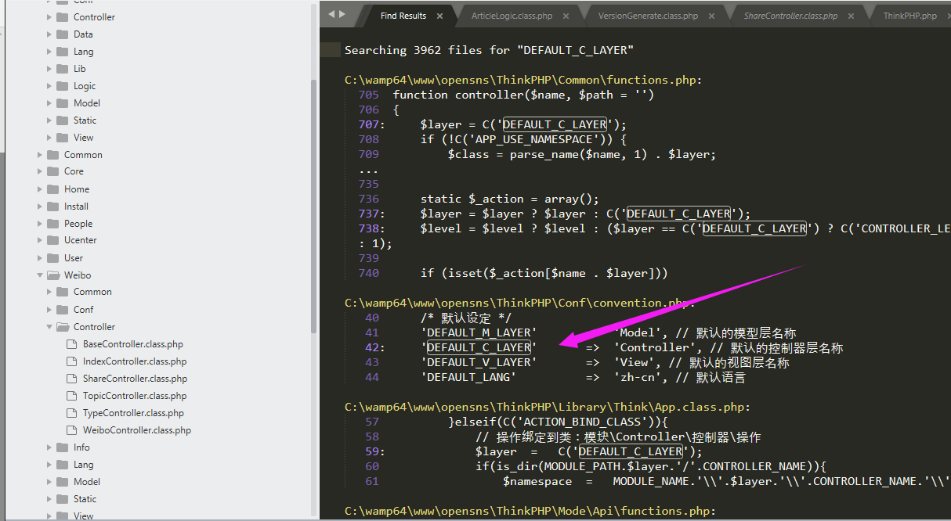
Task: Click the Core folder icon
Action: pyautogui.click(x=52, y=171)
